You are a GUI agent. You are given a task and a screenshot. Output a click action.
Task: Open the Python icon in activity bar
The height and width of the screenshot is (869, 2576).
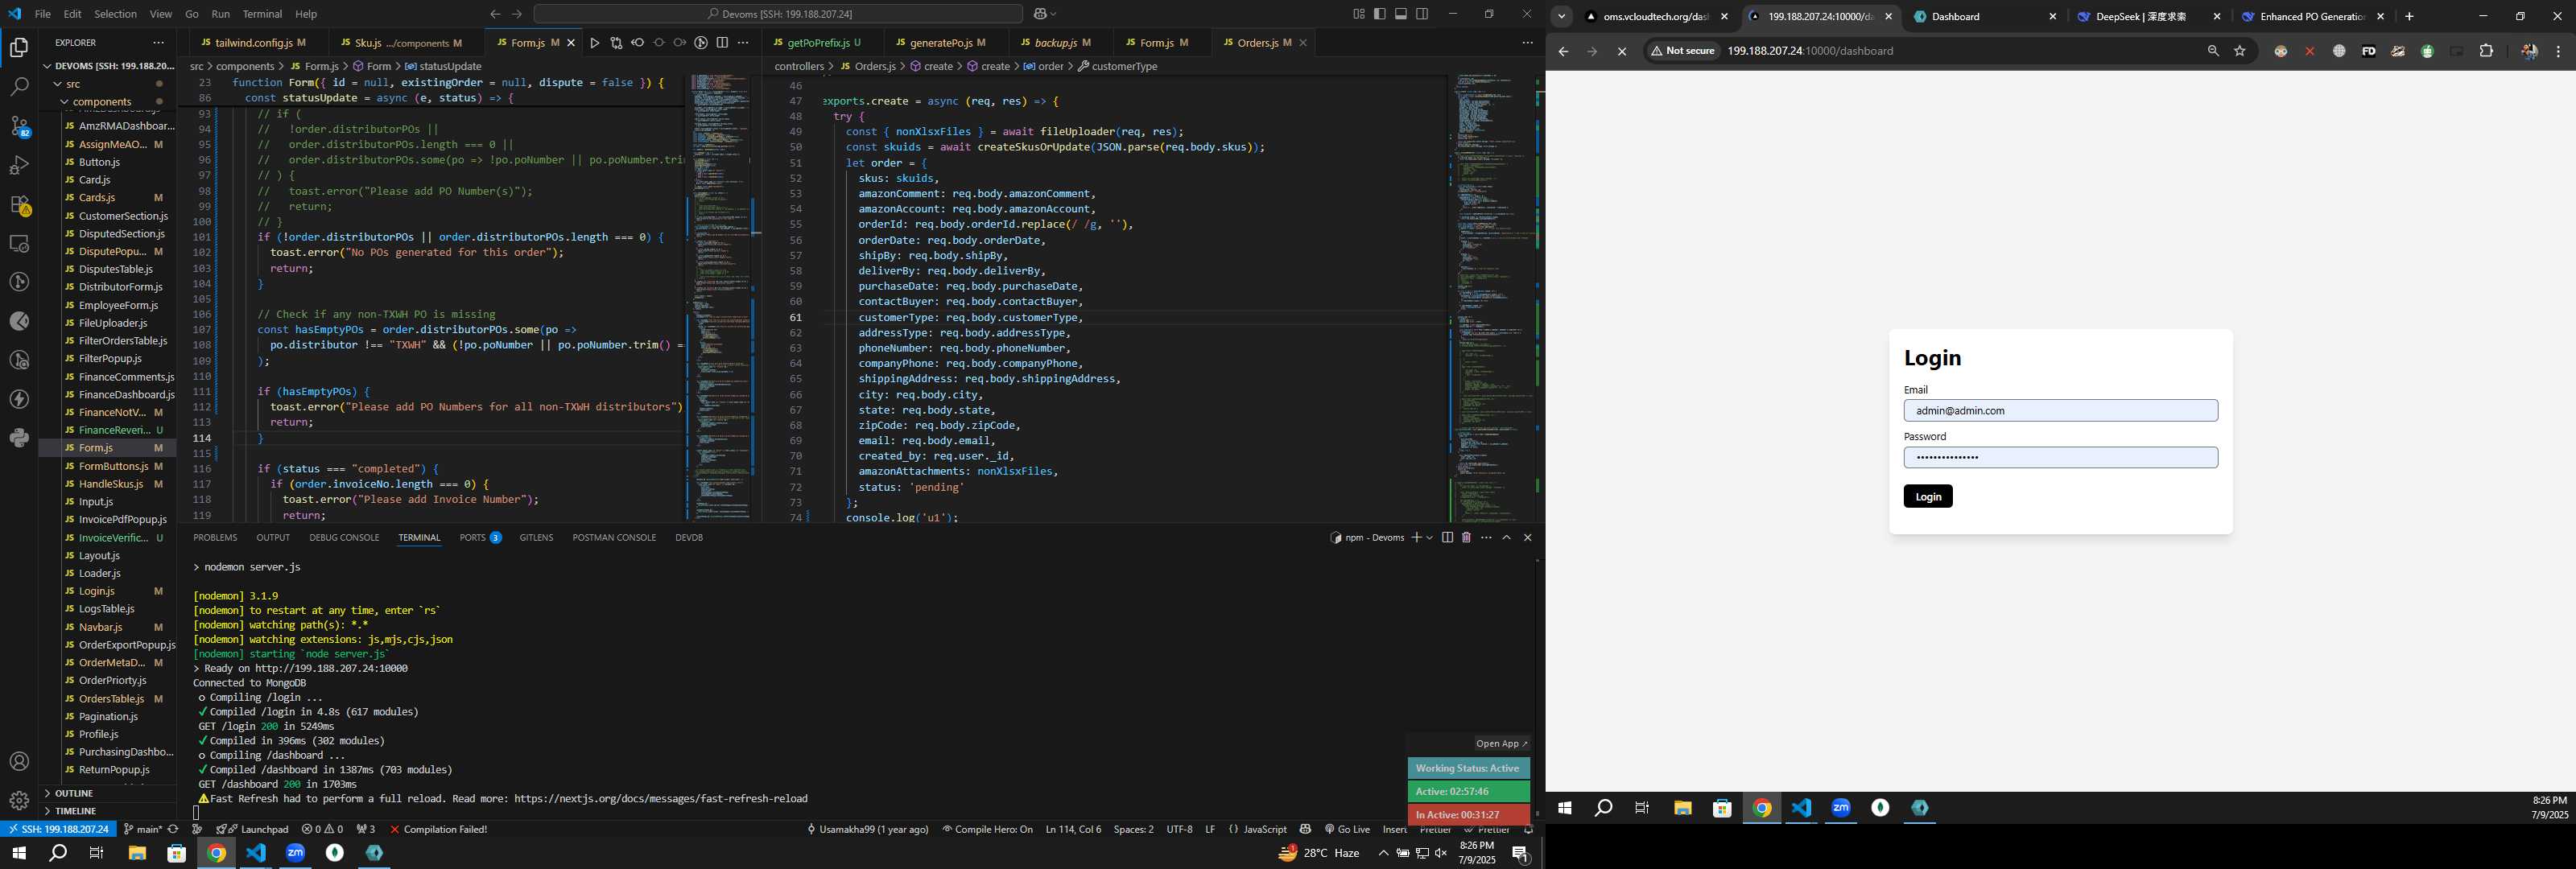pyautogui.click(x=19, y=438)
